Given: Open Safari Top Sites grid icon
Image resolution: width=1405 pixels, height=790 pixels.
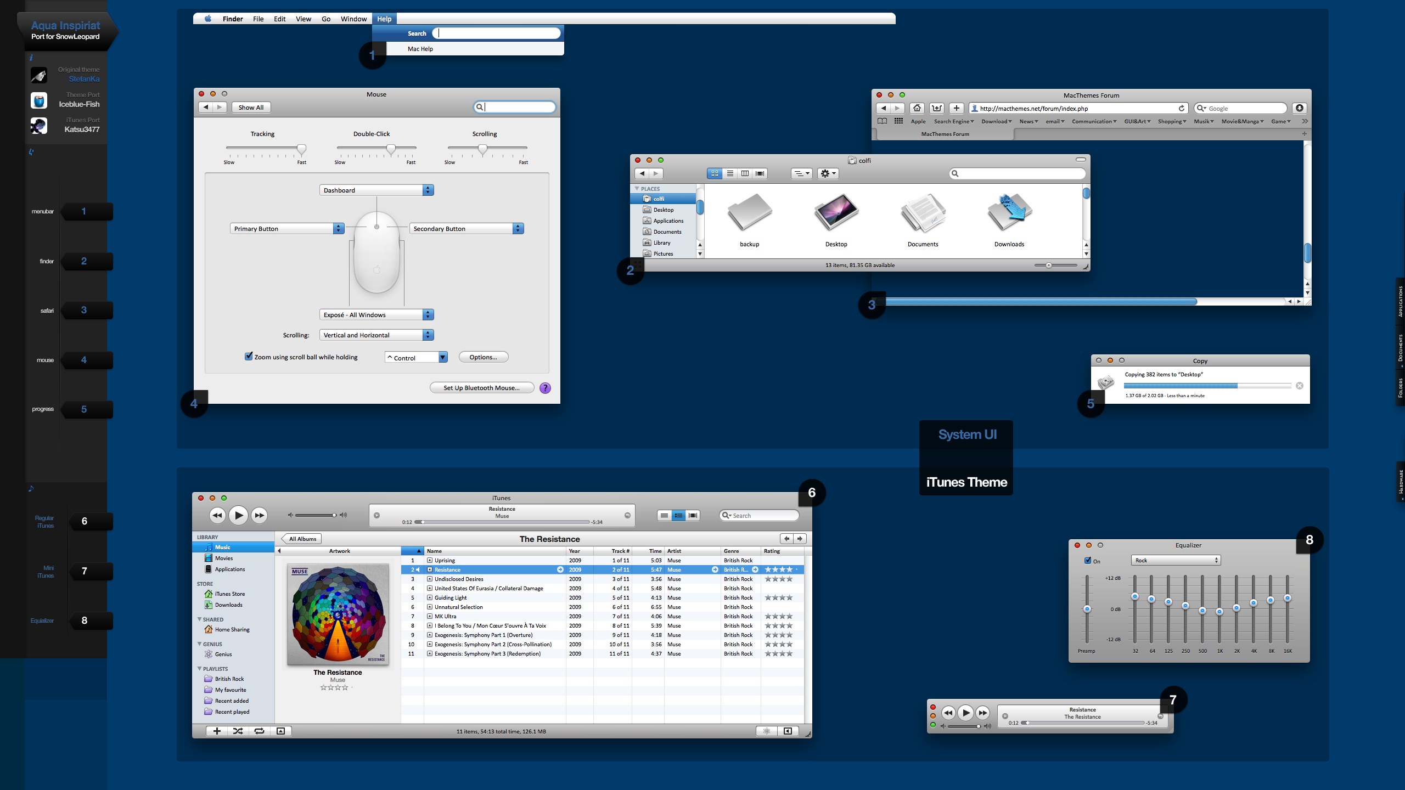Looking at the screenshot, I should coord(898,121).
